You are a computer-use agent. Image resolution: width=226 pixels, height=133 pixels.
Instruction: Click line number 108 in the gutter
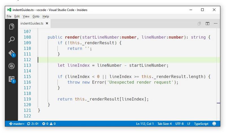click(x=27, y=37)
